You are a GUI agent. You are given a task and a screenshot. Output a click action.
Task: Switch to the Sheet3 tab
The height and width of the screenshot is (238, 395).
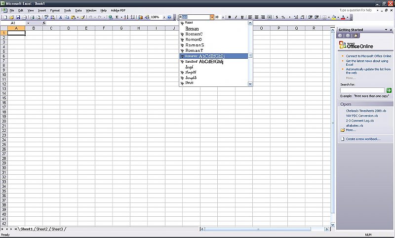(57, 229)
